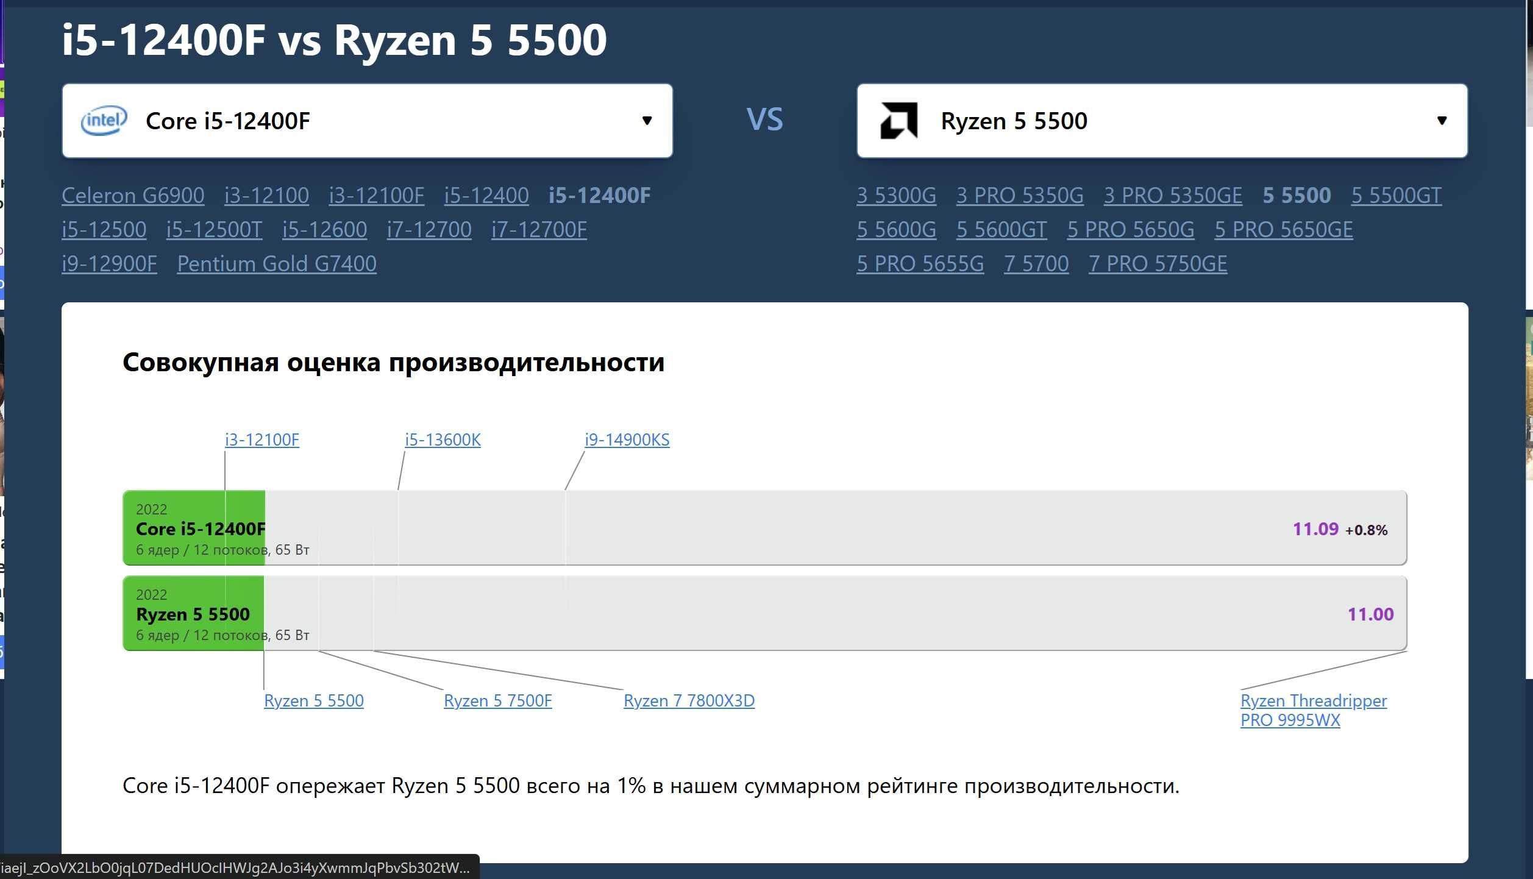Open the Core i5-12400F processor dropdown
This screenshot has width=1533, height=879.
click(367, 121)
